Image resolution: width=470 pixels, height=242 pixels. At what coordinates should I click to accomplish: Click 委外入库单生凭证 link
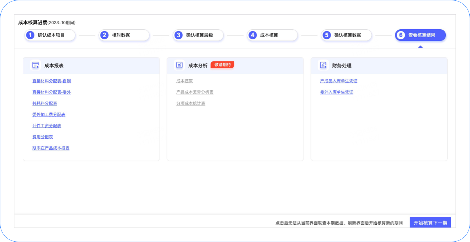[336, 92]
